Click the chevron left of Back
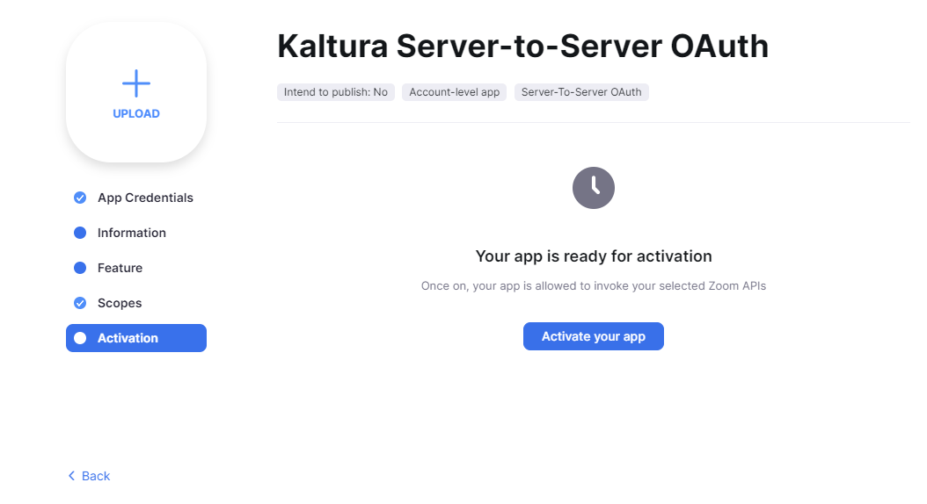 point(71,476)
